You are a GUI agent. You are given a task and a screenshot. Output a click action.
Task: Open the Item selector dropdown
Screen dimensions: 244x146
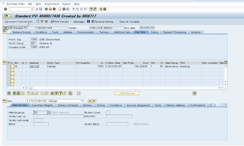[82, 101]
